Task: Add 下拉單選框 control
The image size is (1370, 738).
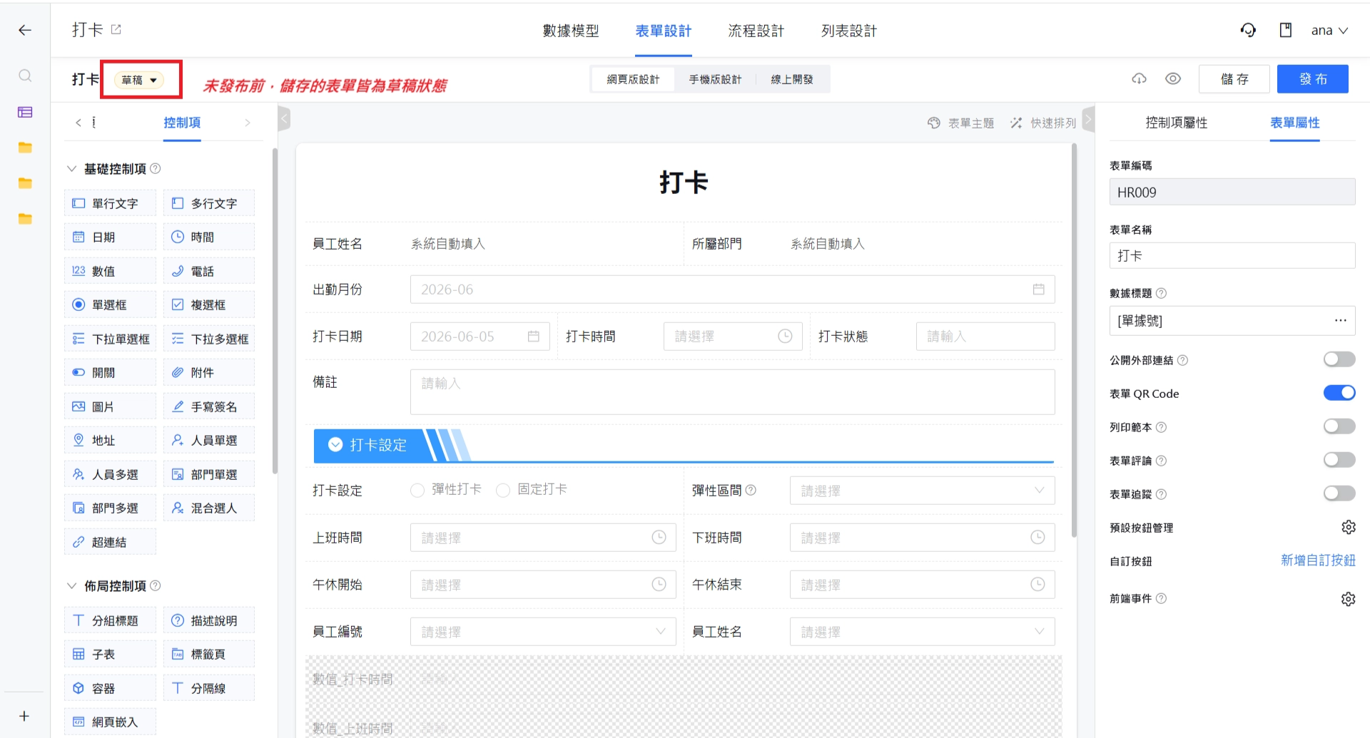Action: [x=110, y=339]
